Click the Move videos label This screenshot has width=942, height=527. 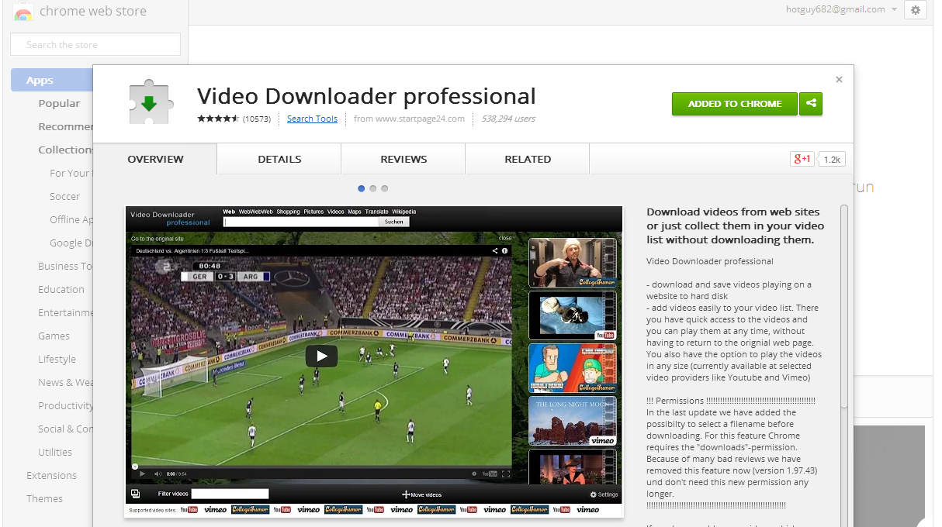426,494
